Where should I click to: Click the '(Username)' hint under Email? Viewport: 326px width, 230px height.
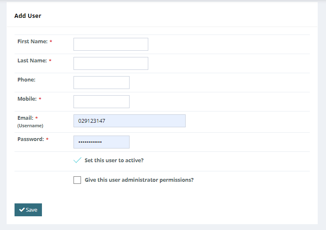(30, 125)
